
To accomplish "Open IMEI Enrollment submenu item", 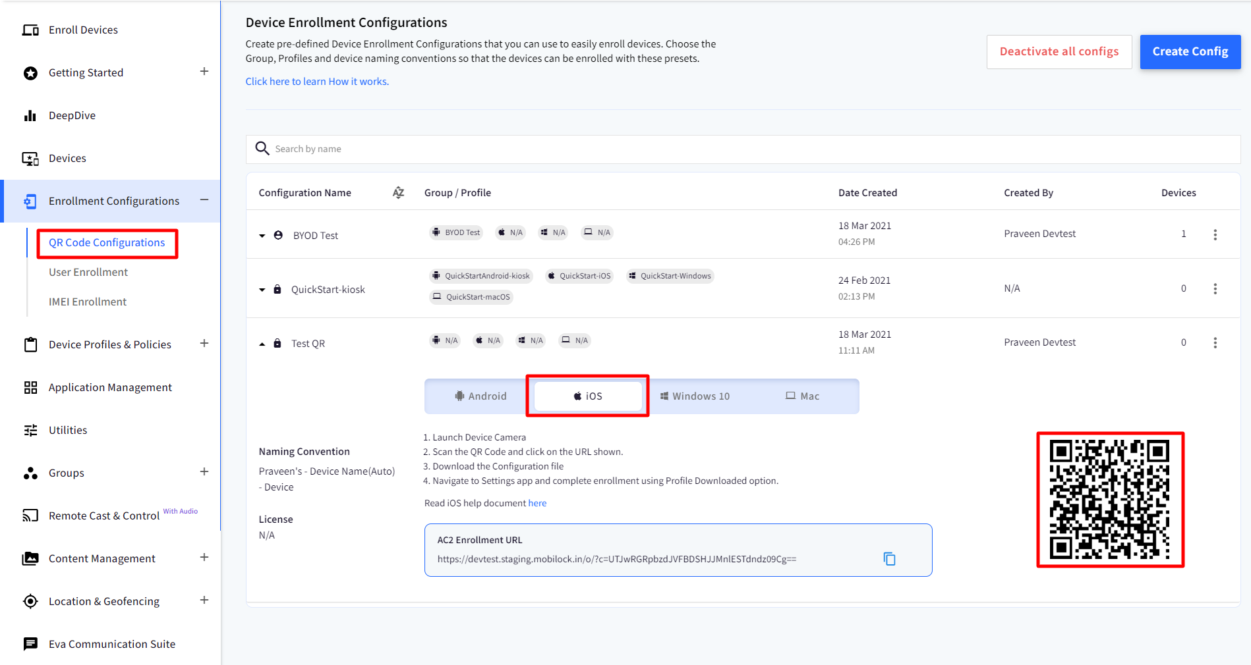I will click(x=88, y=302).
